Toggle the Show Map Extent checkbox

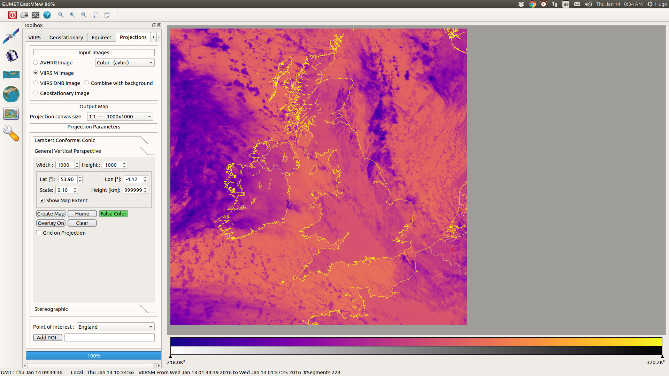[42, 201]
